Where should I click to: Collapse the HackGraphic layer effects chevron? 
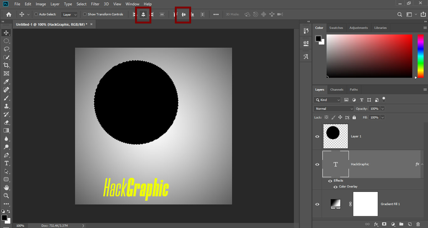point(422,164)
